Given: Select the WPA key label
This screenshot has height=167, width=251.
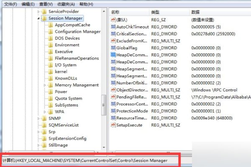Looking at the screenshot, I should pos(59,112).
